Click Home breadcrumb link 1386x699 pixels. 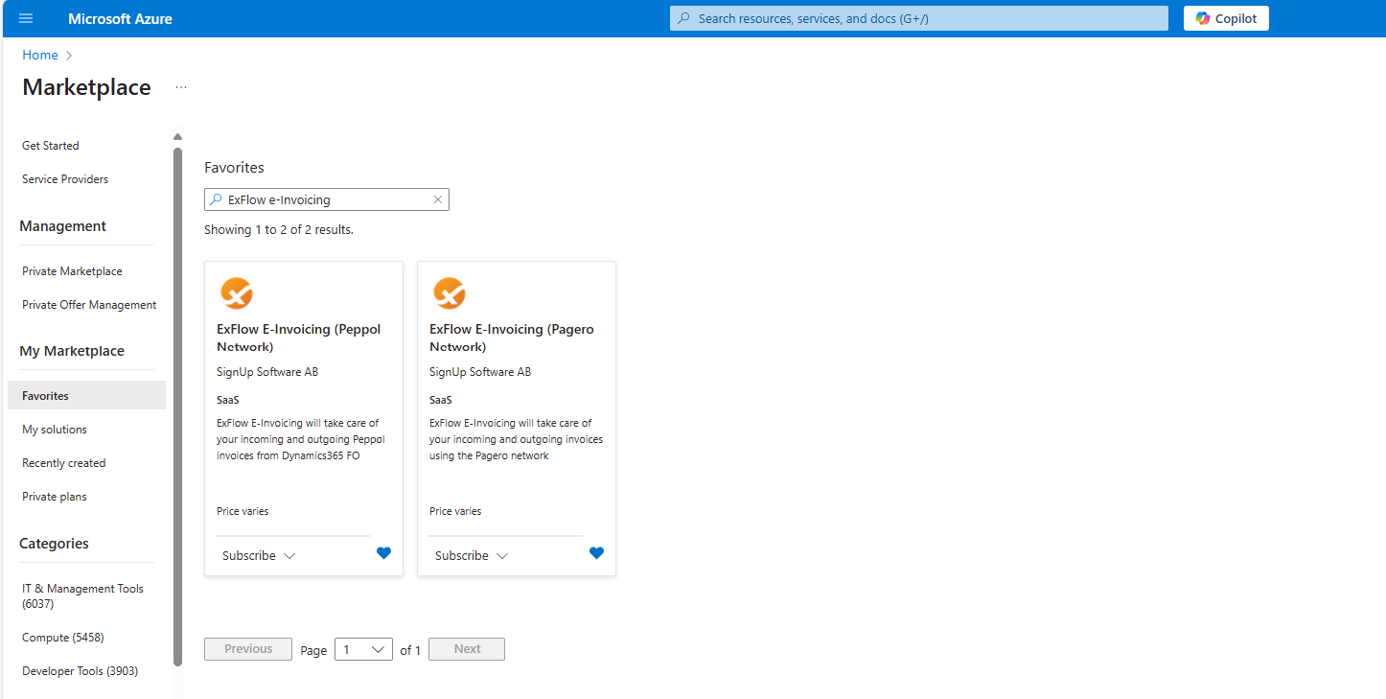[x=40, y=55]
